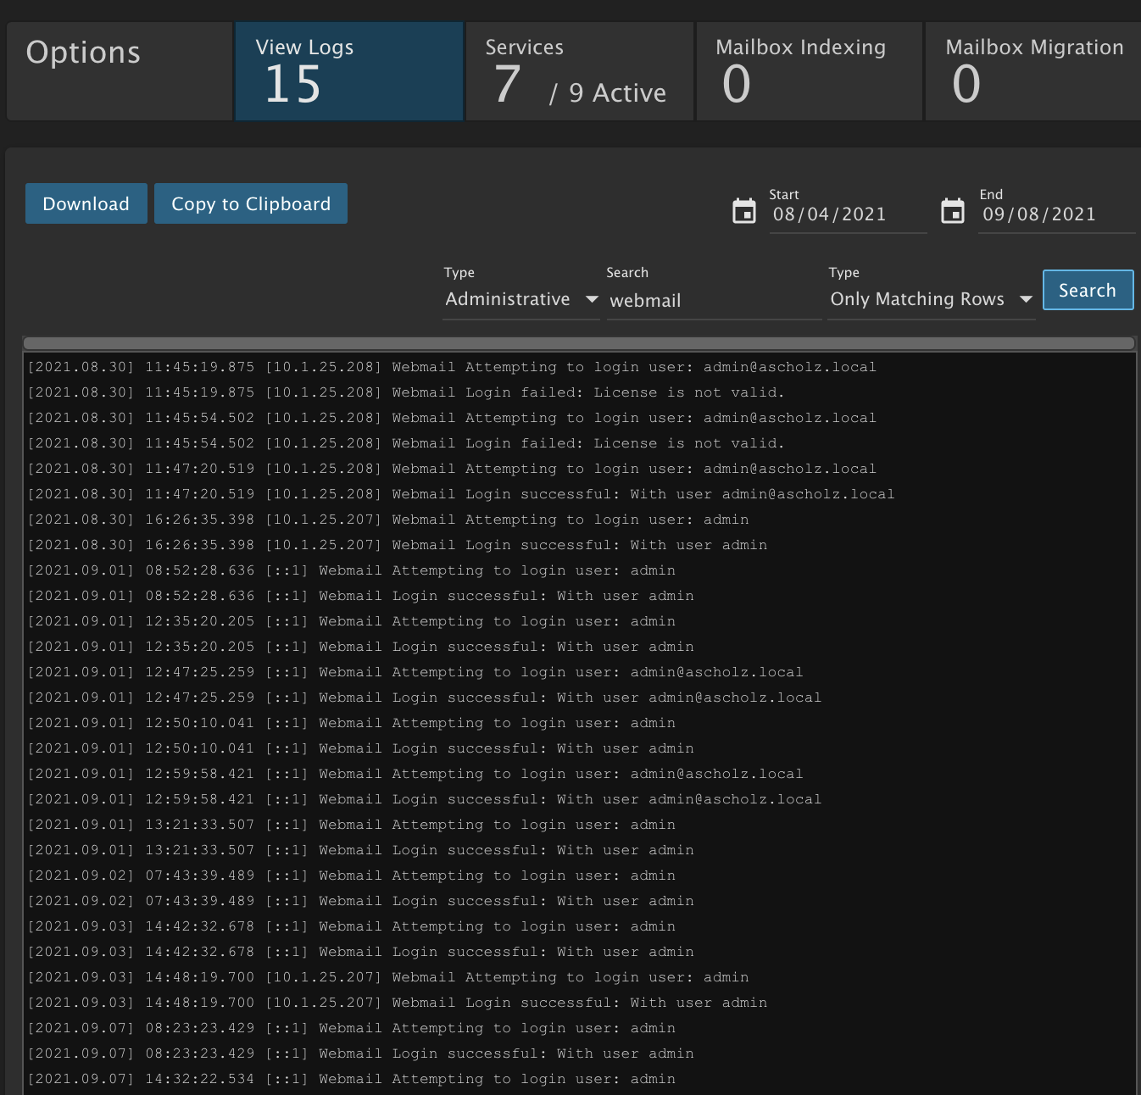Expand the Administrative log type dropdown
Image resolution: width=1141 pixels, height=1095 pixels.
520,299
